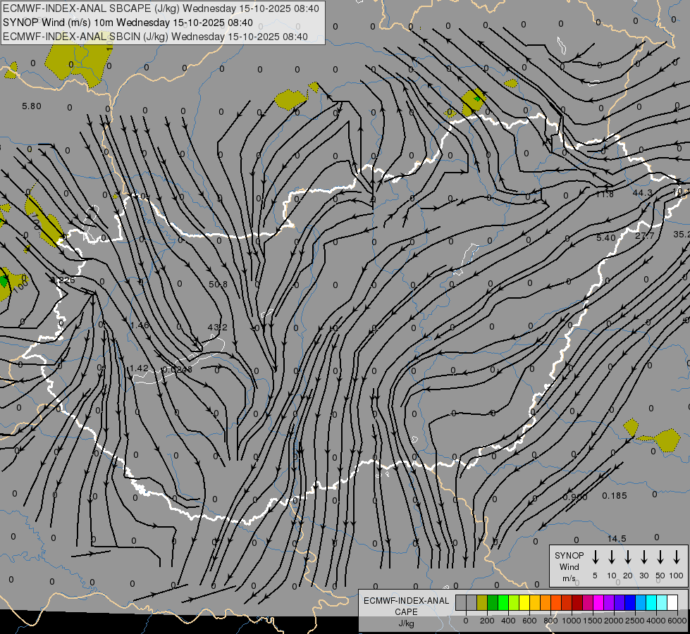Pick the pale cyan swatch right of 4000

click(661, 602)
